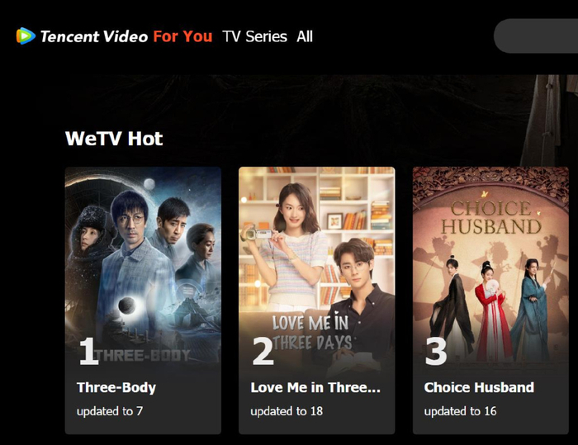Click 'updated to 18' episode label
The image size is (578, 445).
[287, 411]
